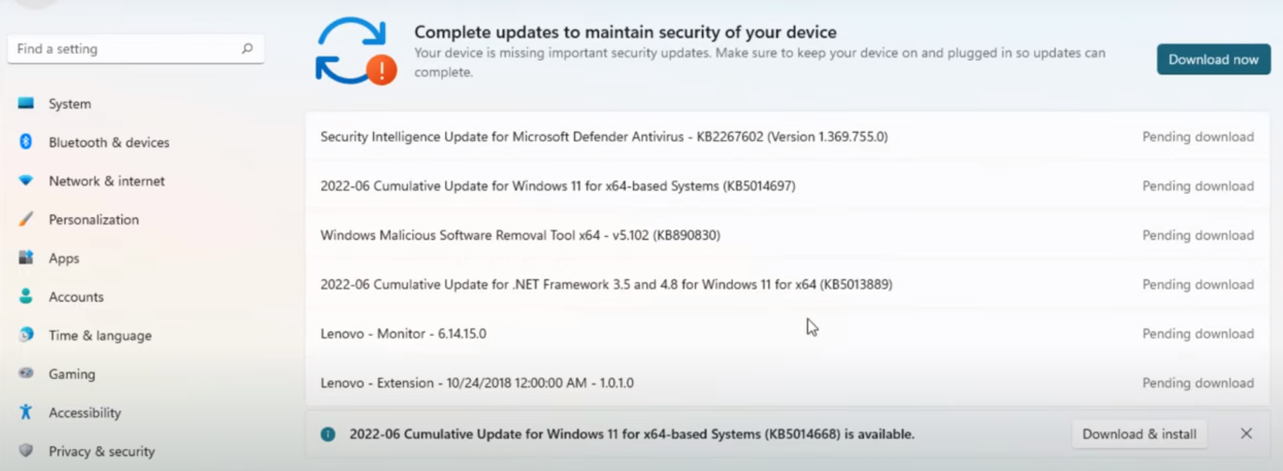The width and height of the screenshot is (1283, 471).
Task: Click the Bluetooth icon in sidebar
Action: [x=26, y=141]
